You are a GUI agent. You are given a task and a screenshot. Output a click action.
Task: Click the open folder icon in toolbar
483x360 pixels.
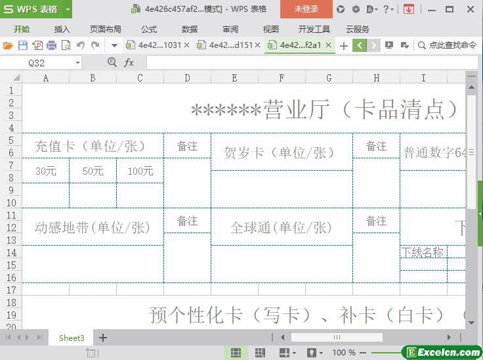click(x=8, y=45)
